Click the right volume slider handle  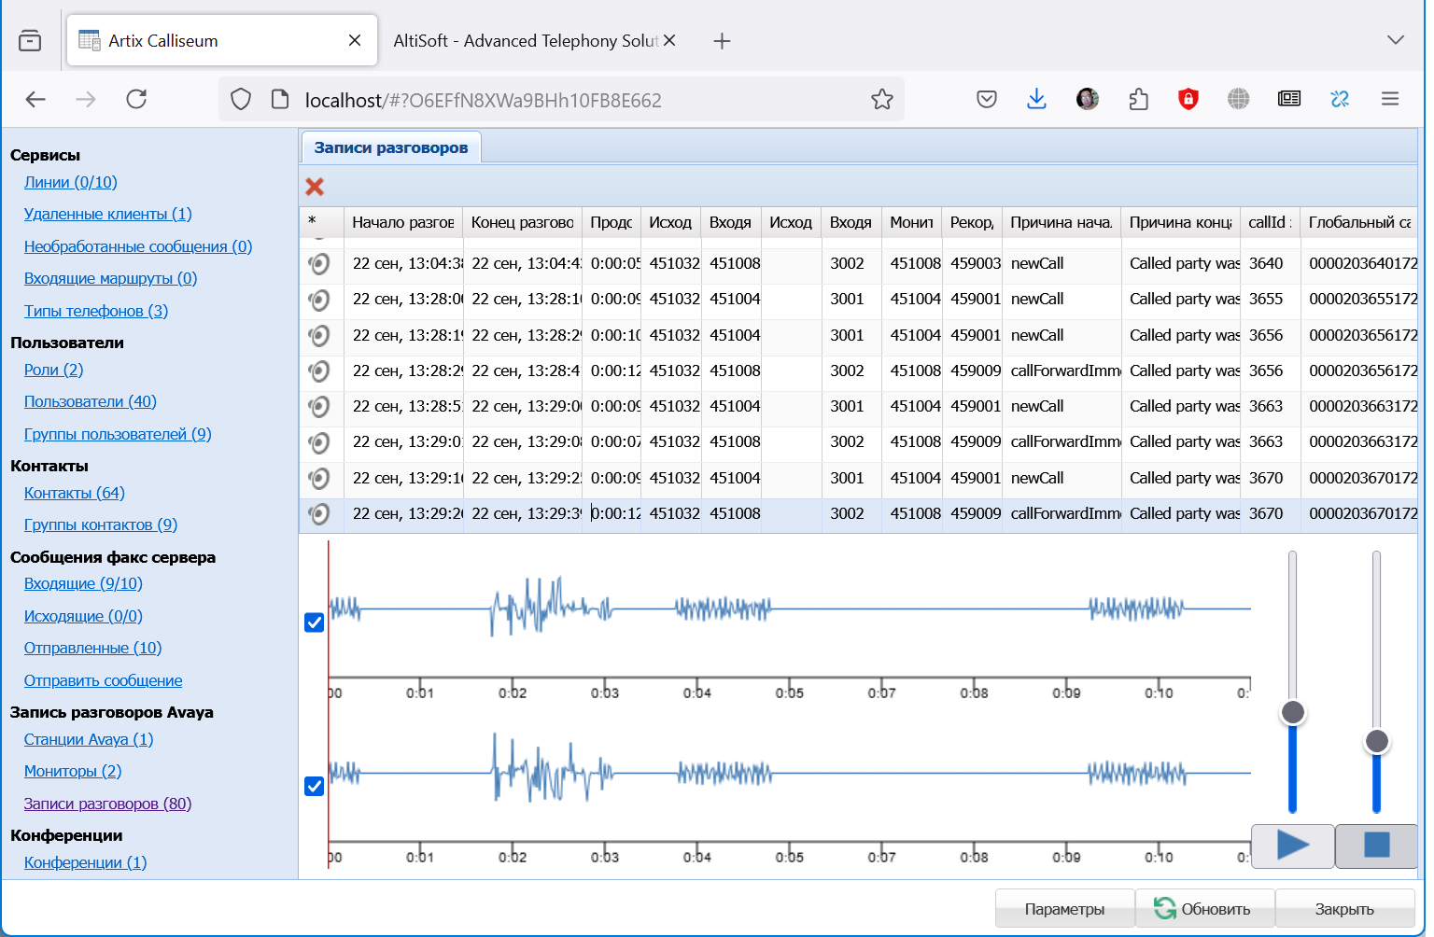click(1377, 742)
